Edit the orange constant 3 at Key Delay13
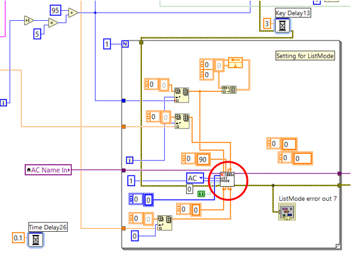This screenshot has height=254, width=351. pyautogui.click(x=267, y=23)
